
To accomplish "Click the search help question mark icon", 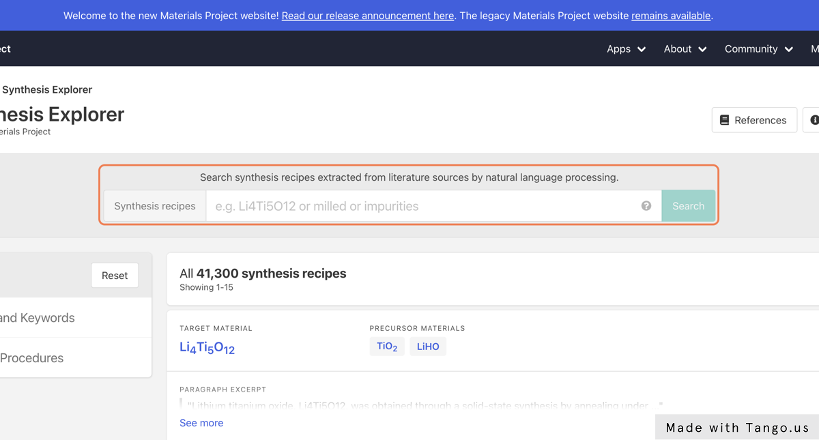I will 646,206.
